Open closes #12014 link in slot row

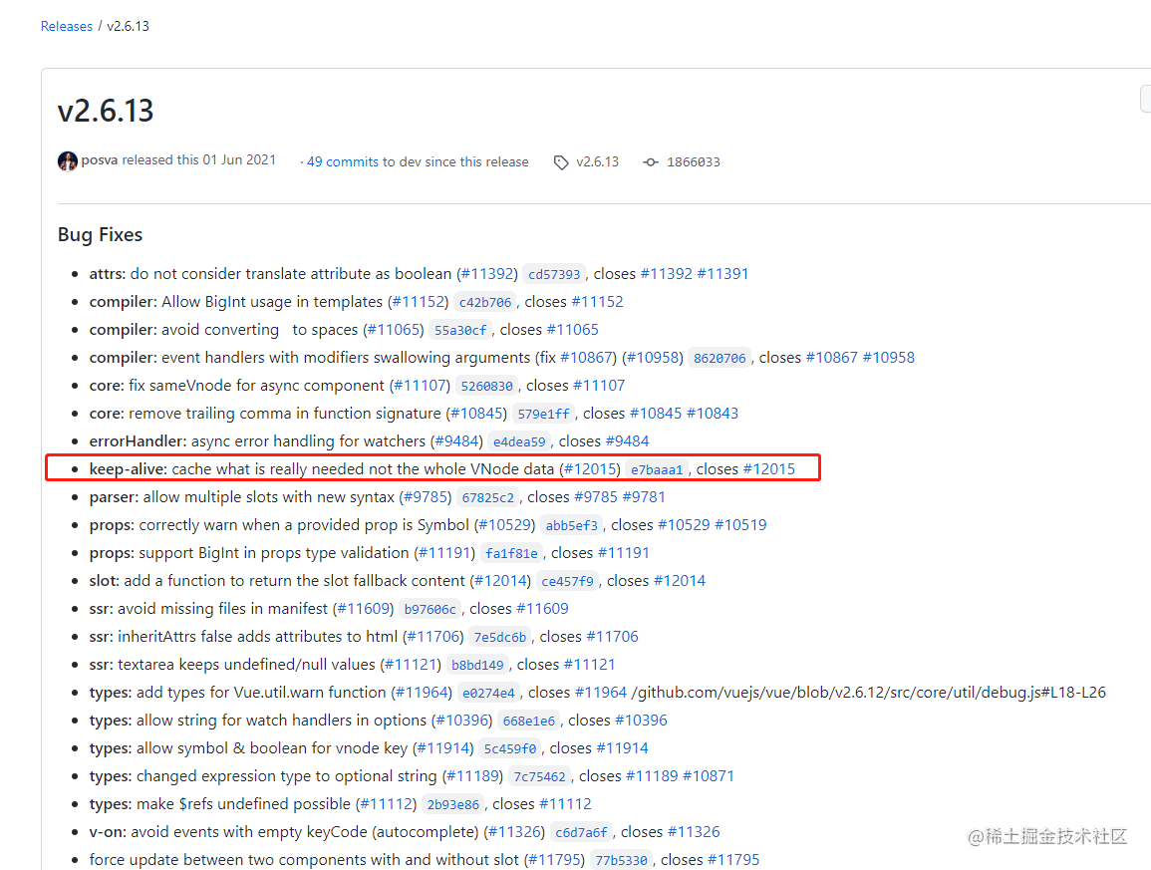[679, 581]
